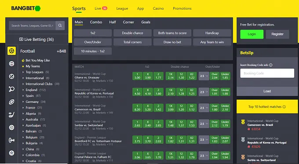
Task: Click the green Login button
Action: coord(252,34)
